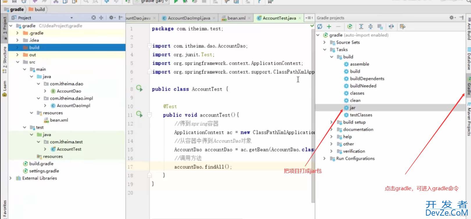Collapse all nodes in Gradle projects
Image resolution: width=471 pixels, height=219 pixels.
[x=370, y=26]
